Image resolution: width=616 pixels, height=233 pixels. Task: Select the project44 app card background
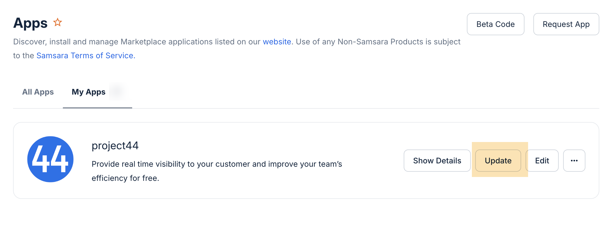tap(306, 160)
